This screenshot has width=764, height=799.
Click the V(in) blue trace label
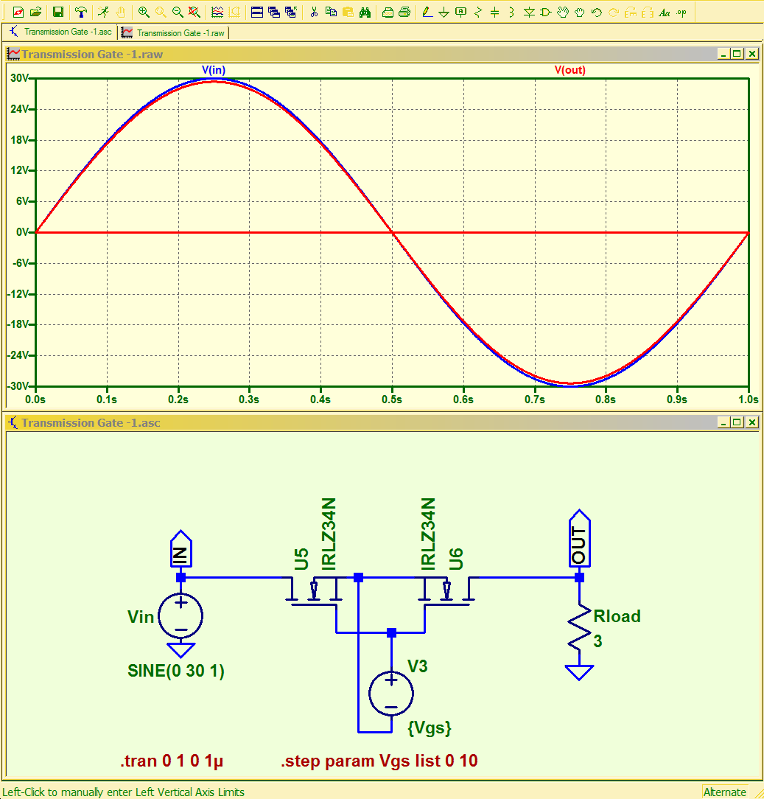coord(214,70)
